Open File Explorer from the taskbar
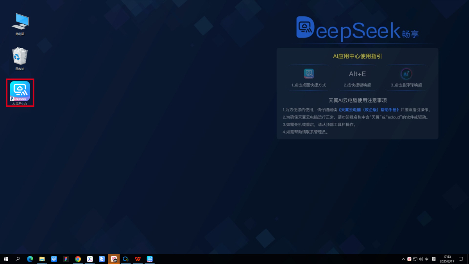 [42, 259]
